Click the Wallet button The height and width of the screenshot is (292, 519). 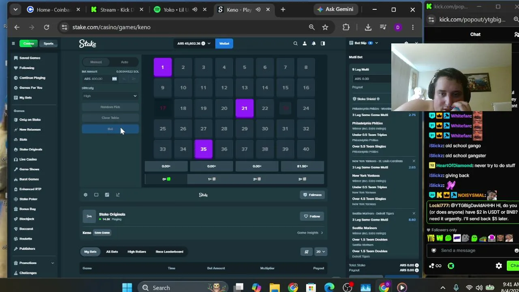pyautogui.click(x=224, y=43)
